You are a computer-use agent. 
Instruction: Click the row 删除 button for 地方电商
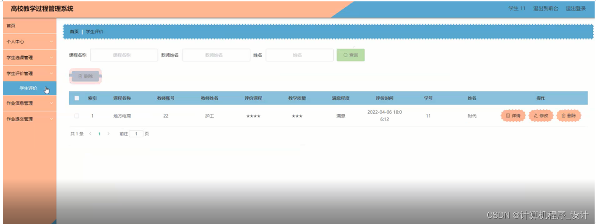(569, 116)
